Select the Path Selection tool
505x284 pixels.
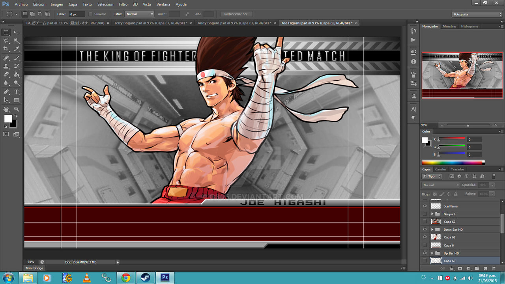coord(6,100)
